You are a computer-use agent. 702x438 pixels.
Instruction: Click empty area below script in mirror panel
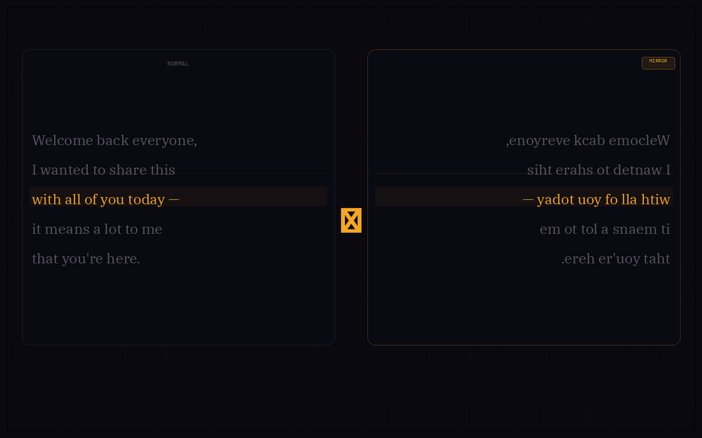click(x=524, y=306)
